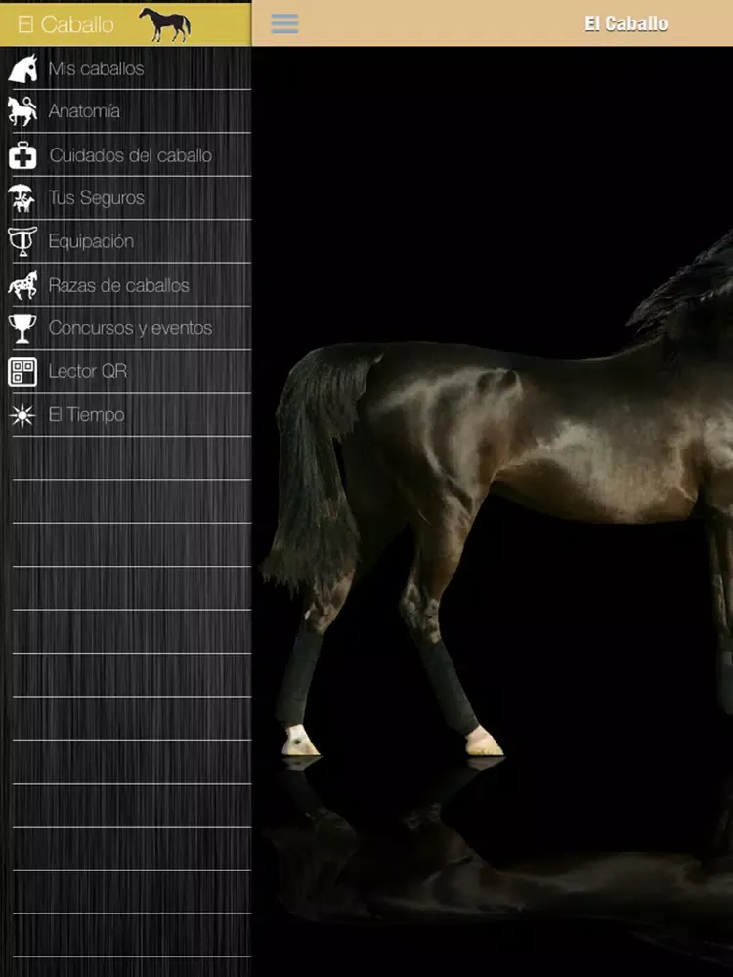Select the saddle icon beside Equipación
Viewport: 733px width, 977px height.
point(22,241)
